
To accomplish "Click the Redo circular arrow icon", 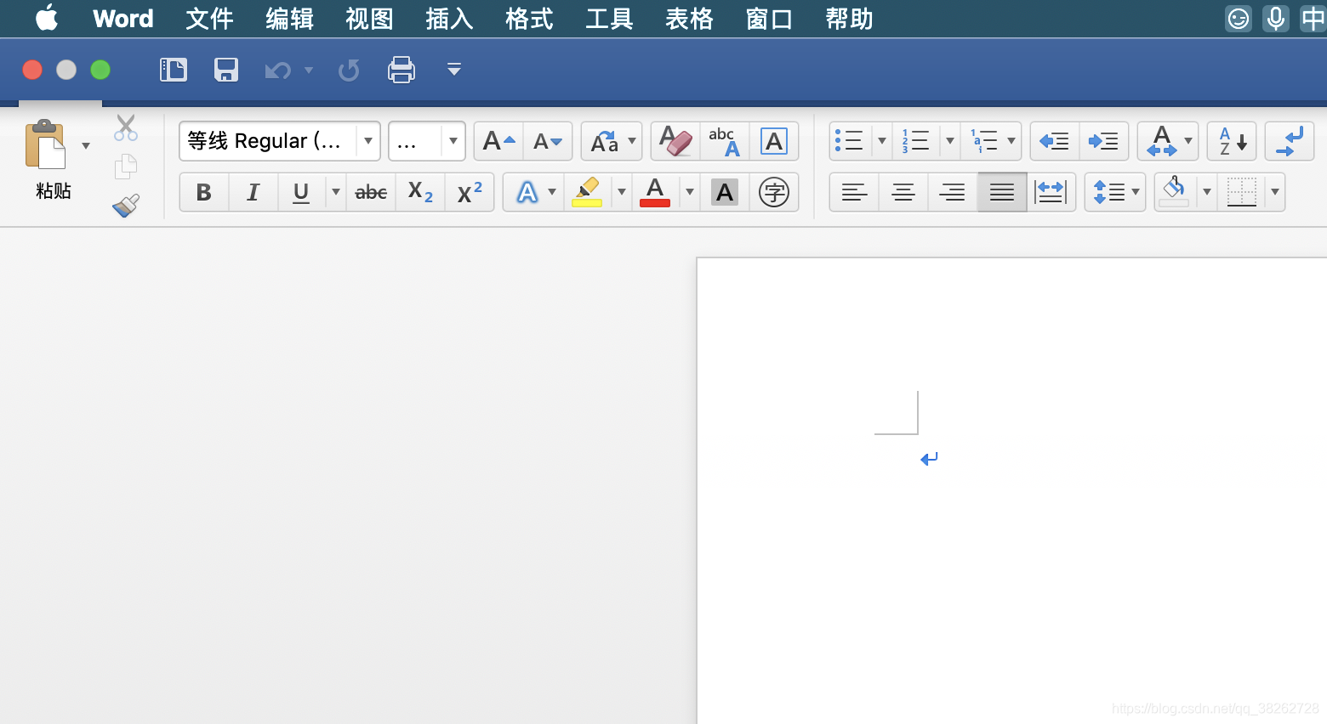I will point(349,70).
